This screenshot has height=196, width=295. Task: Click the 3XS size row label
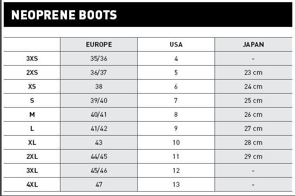[x=32, y=59]
